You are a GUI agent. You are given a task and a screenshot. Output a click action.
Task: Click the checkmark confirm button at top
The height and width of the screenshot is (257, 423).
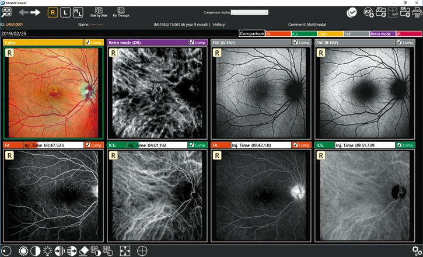click(352, 12)
